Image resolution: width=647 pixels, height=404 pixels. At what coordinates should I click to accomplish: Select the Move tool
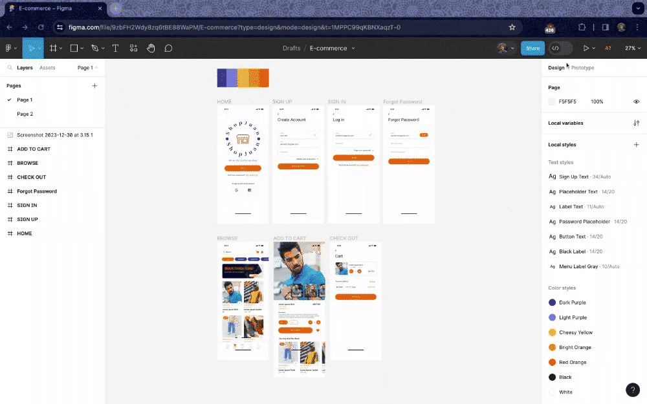[30, 48]
